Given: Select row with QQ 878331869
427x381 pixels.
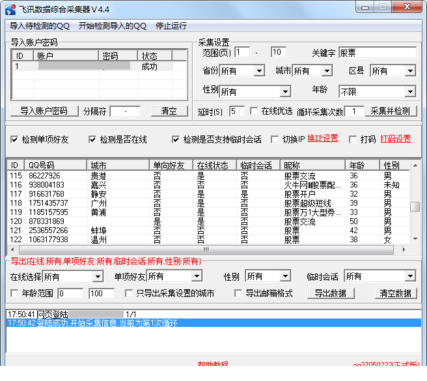Looking at the screenshot, I should [x=208, y=221].
